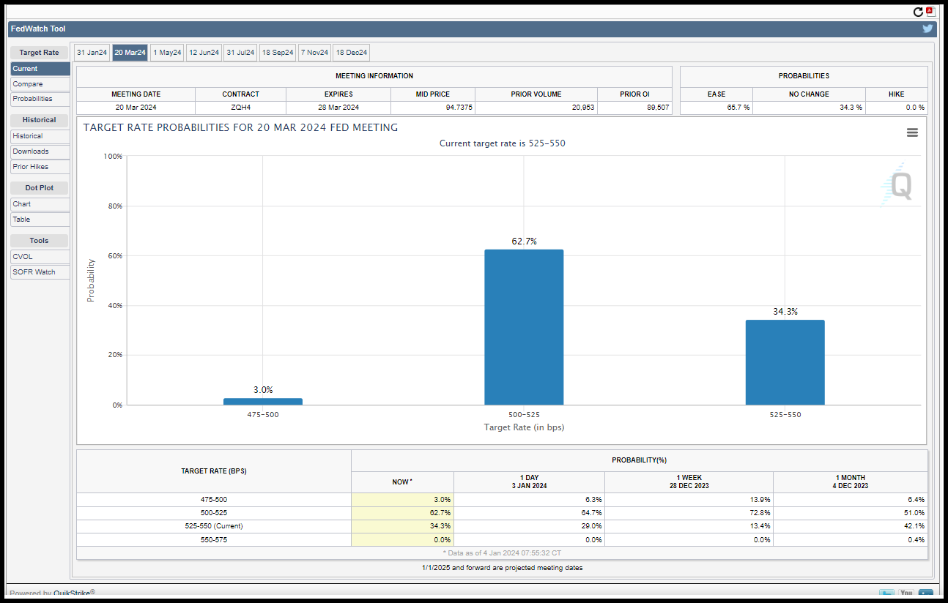Click the Twitter bird icon
The image size is (948, 603).
click(x=927, y=29)
